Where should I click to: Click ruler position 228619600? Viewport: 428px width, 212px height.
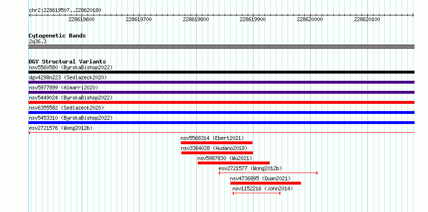[81, 19]
